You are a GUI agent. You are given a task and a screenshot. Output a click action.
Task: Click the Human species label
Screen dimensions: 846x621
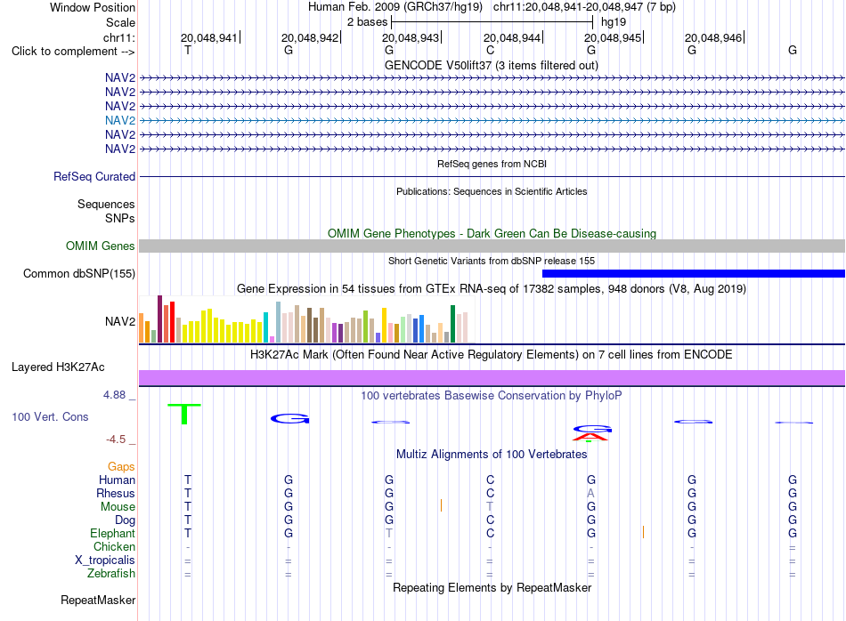click(117, 480)
